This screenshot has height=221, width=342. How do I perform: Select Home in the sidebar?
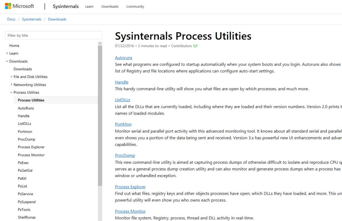[x=14, y=45]
